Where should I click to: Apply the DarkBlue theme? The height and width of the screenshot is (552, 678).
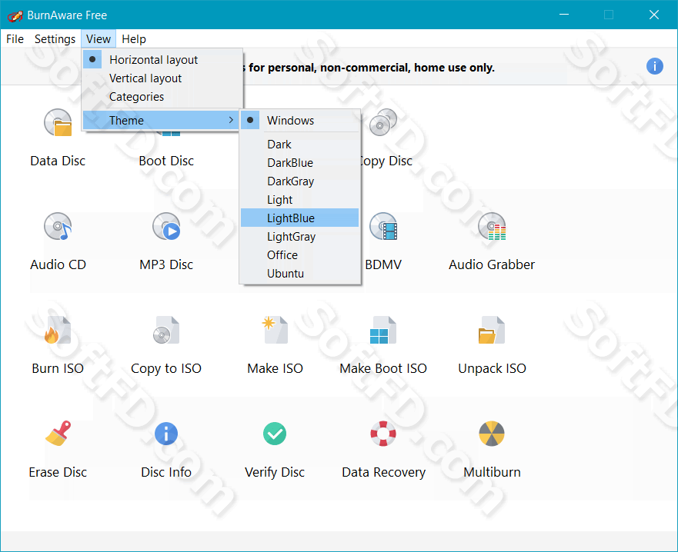pyautogui.click(x=300, y=163)
